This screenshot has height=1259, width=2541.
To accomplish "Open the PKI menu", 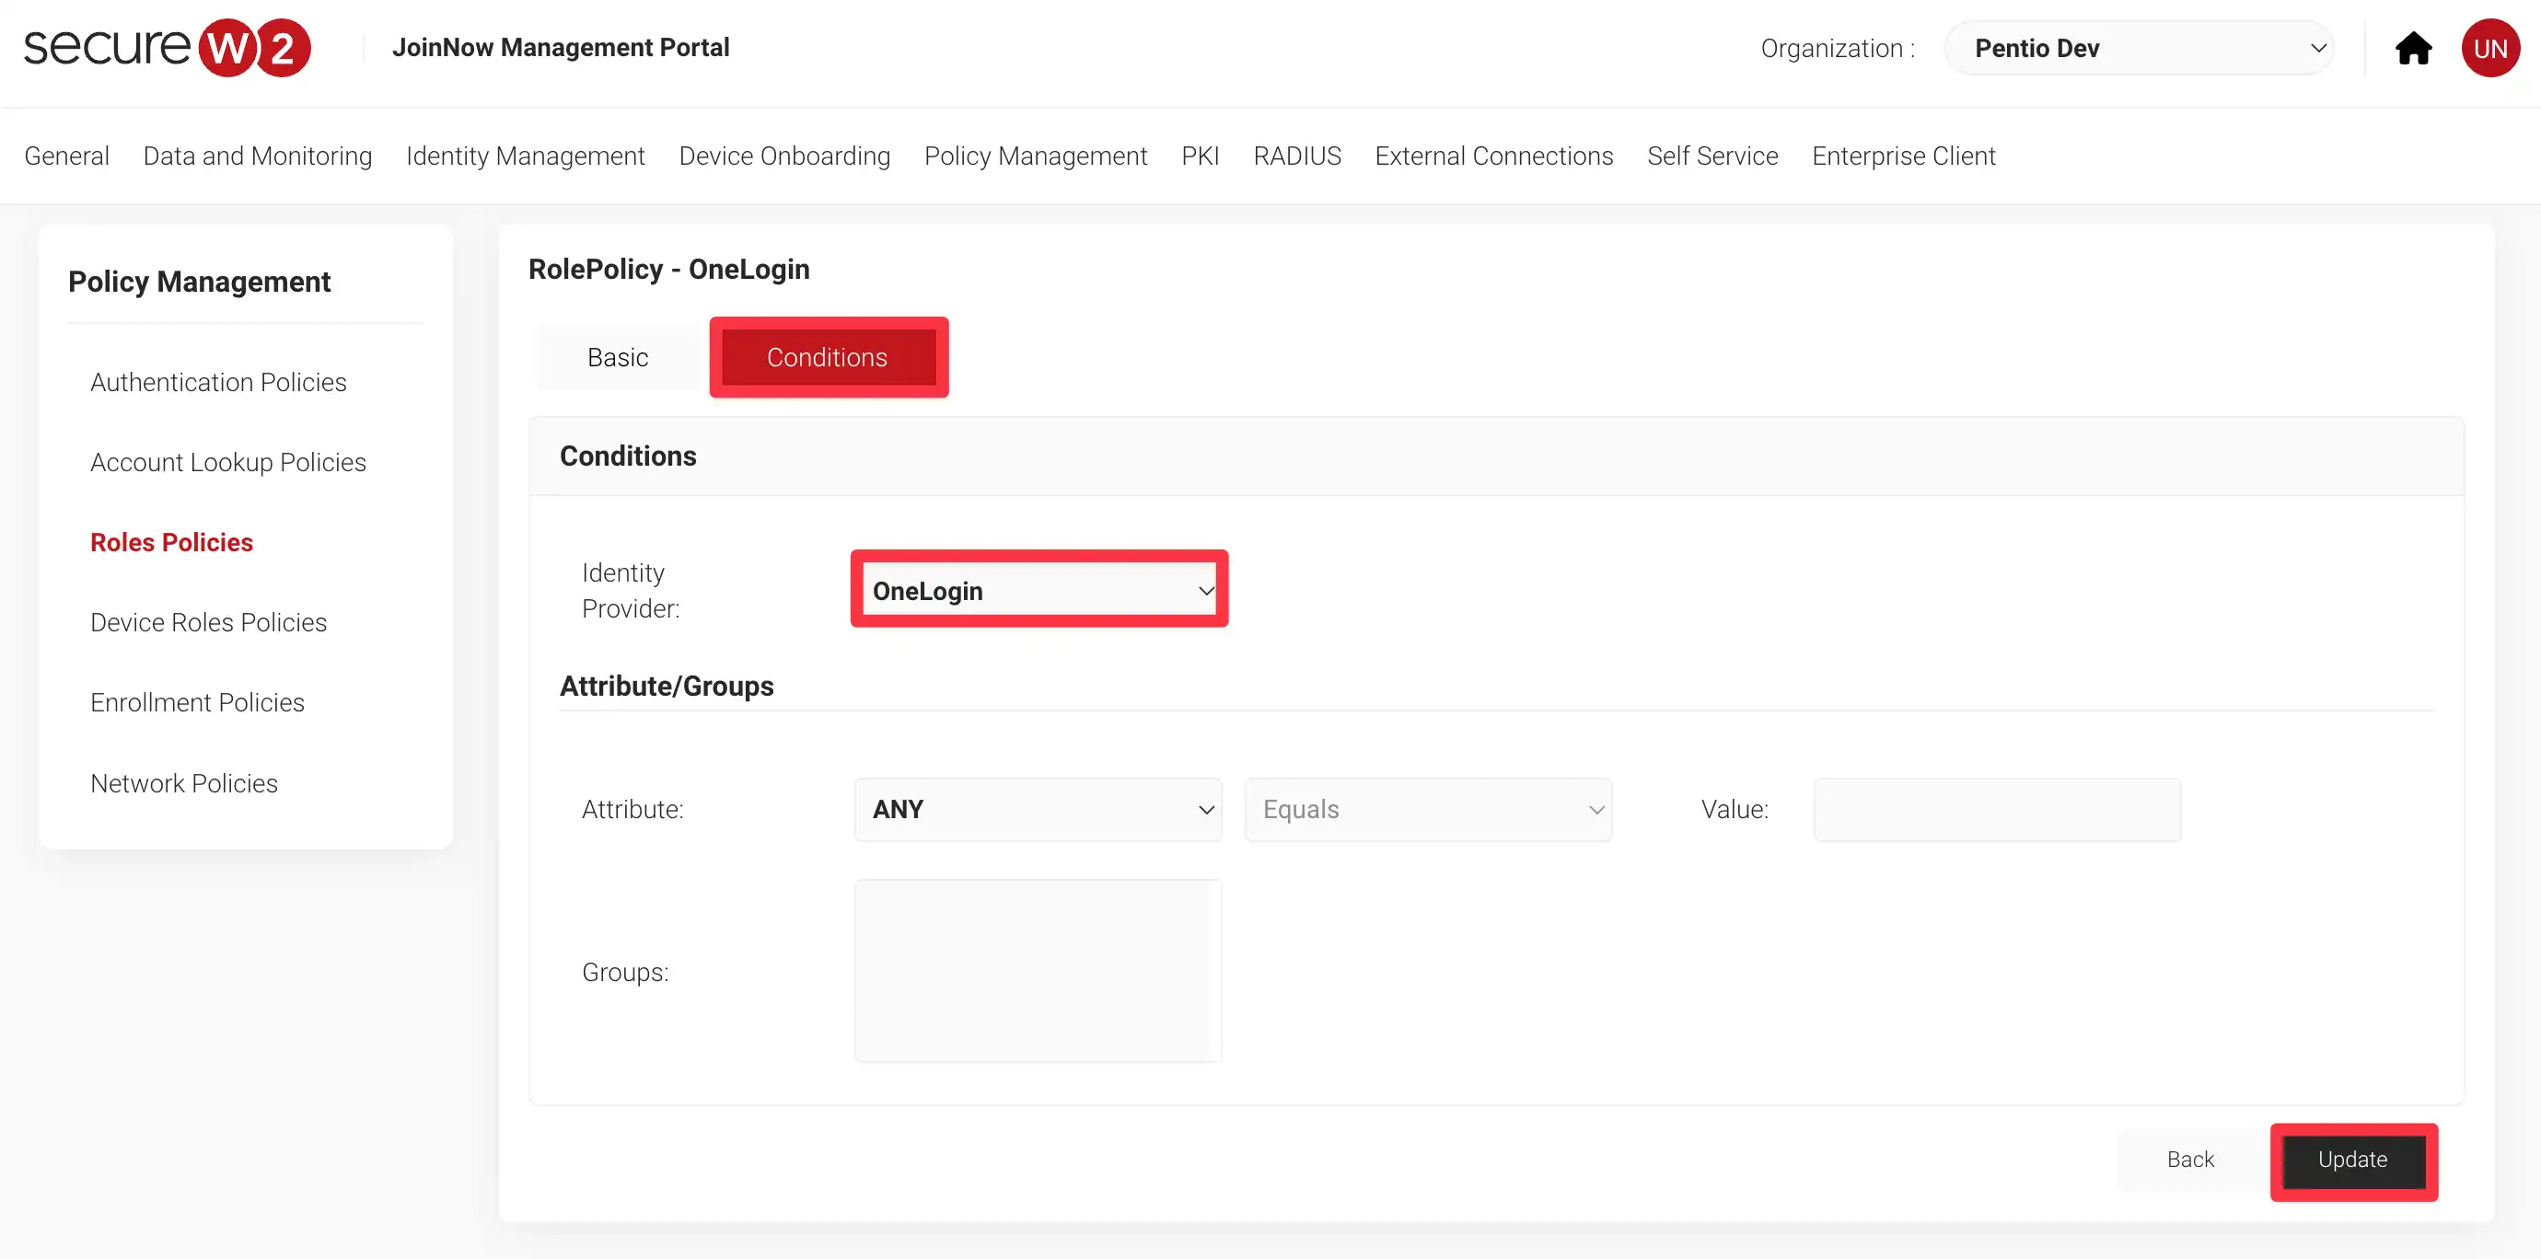I will point(1200,156).
